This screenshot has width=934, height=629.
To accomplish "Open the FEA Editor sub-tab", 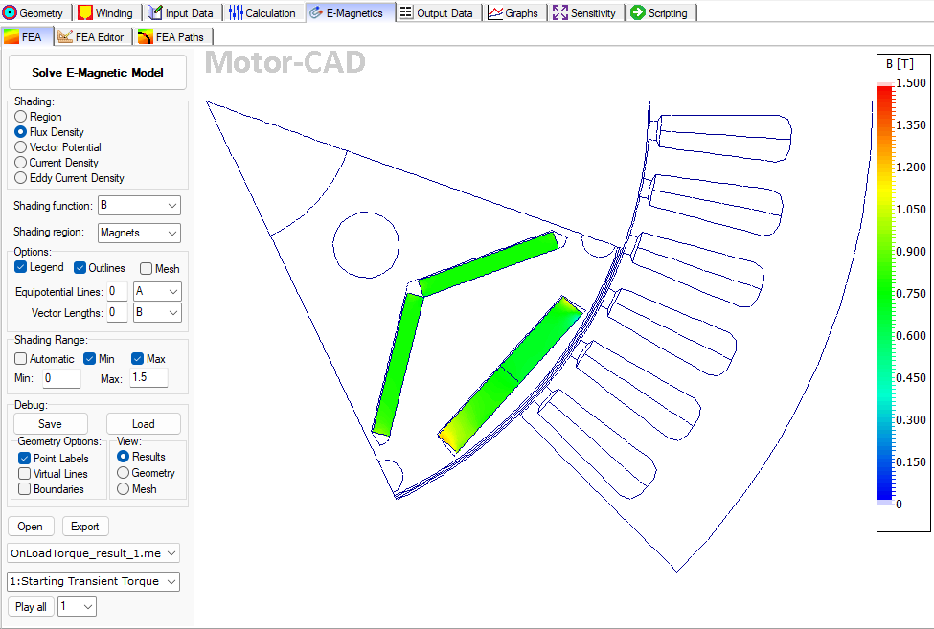I will (x=92, y=37).
